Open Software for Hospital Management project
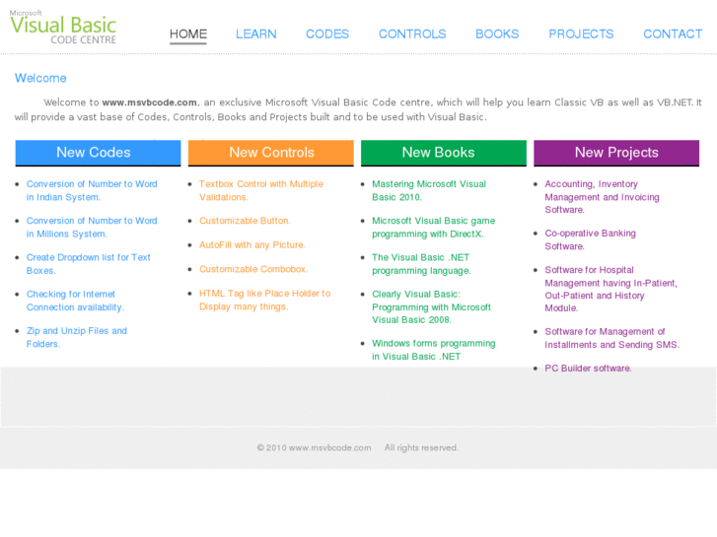This screenshot has height=537, width=717. point(610,289)
